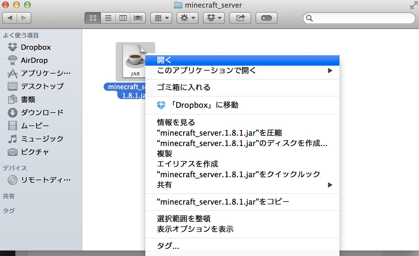Viewport: 419px width, 256px height.
Task: Choose 情報を見る from the context menu
Action: pyautogui.click(x=242, y=122)
